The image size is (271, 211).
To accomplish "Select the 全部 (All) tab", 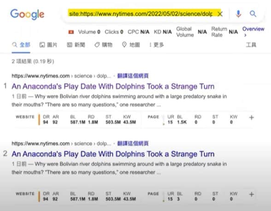I will point(21,45).
